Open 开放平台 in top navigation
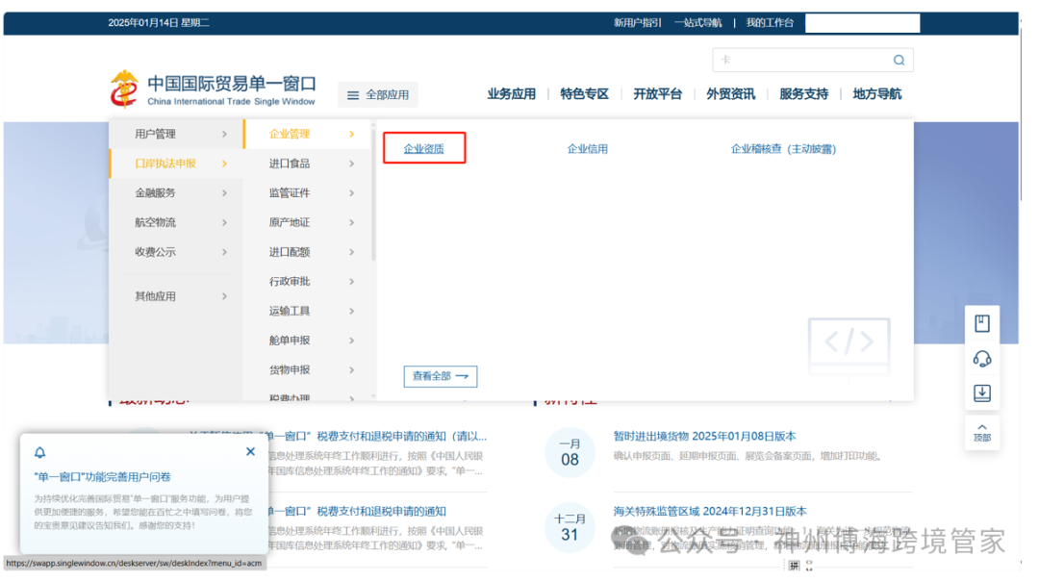Screen dimensions: 1039x582 click(657, 94)
